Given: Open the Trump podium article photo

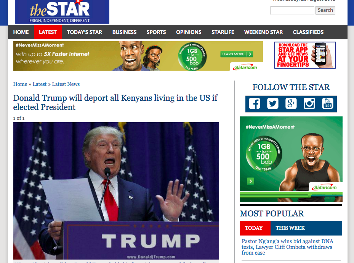Looking at the screenshot, I should pyautogui.click(x=116, y=191).
